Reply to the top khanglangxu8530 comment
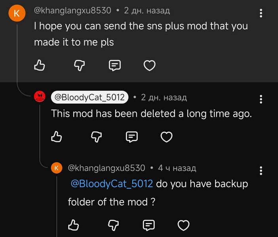This screenshot has height=237, width=278. pos(115,65)
